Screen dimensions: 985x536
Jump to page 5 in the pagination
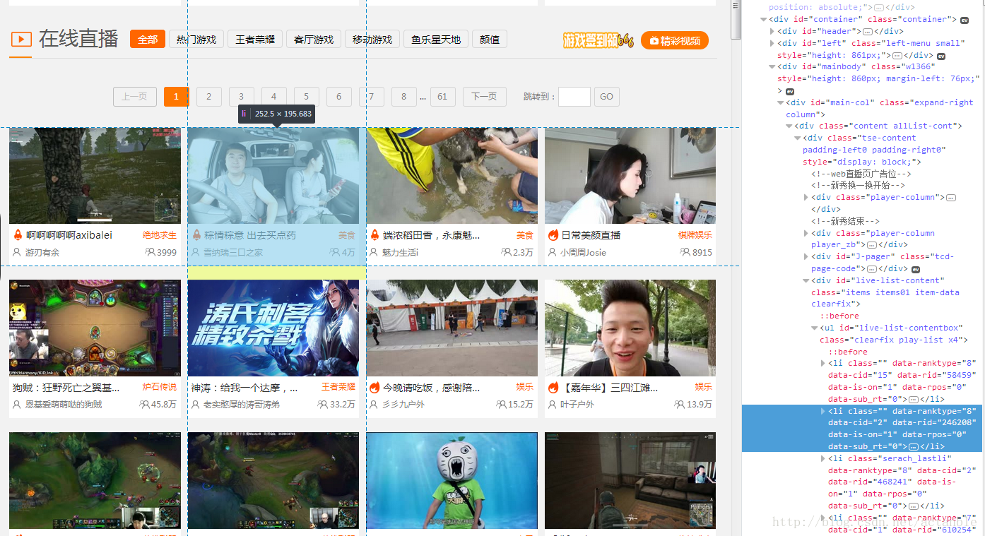click(307, 97)
